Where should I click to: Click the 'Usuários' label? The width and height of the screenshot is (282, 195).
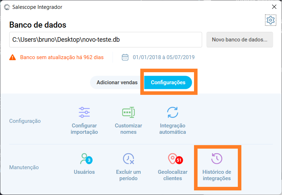(x=84, y=172)
